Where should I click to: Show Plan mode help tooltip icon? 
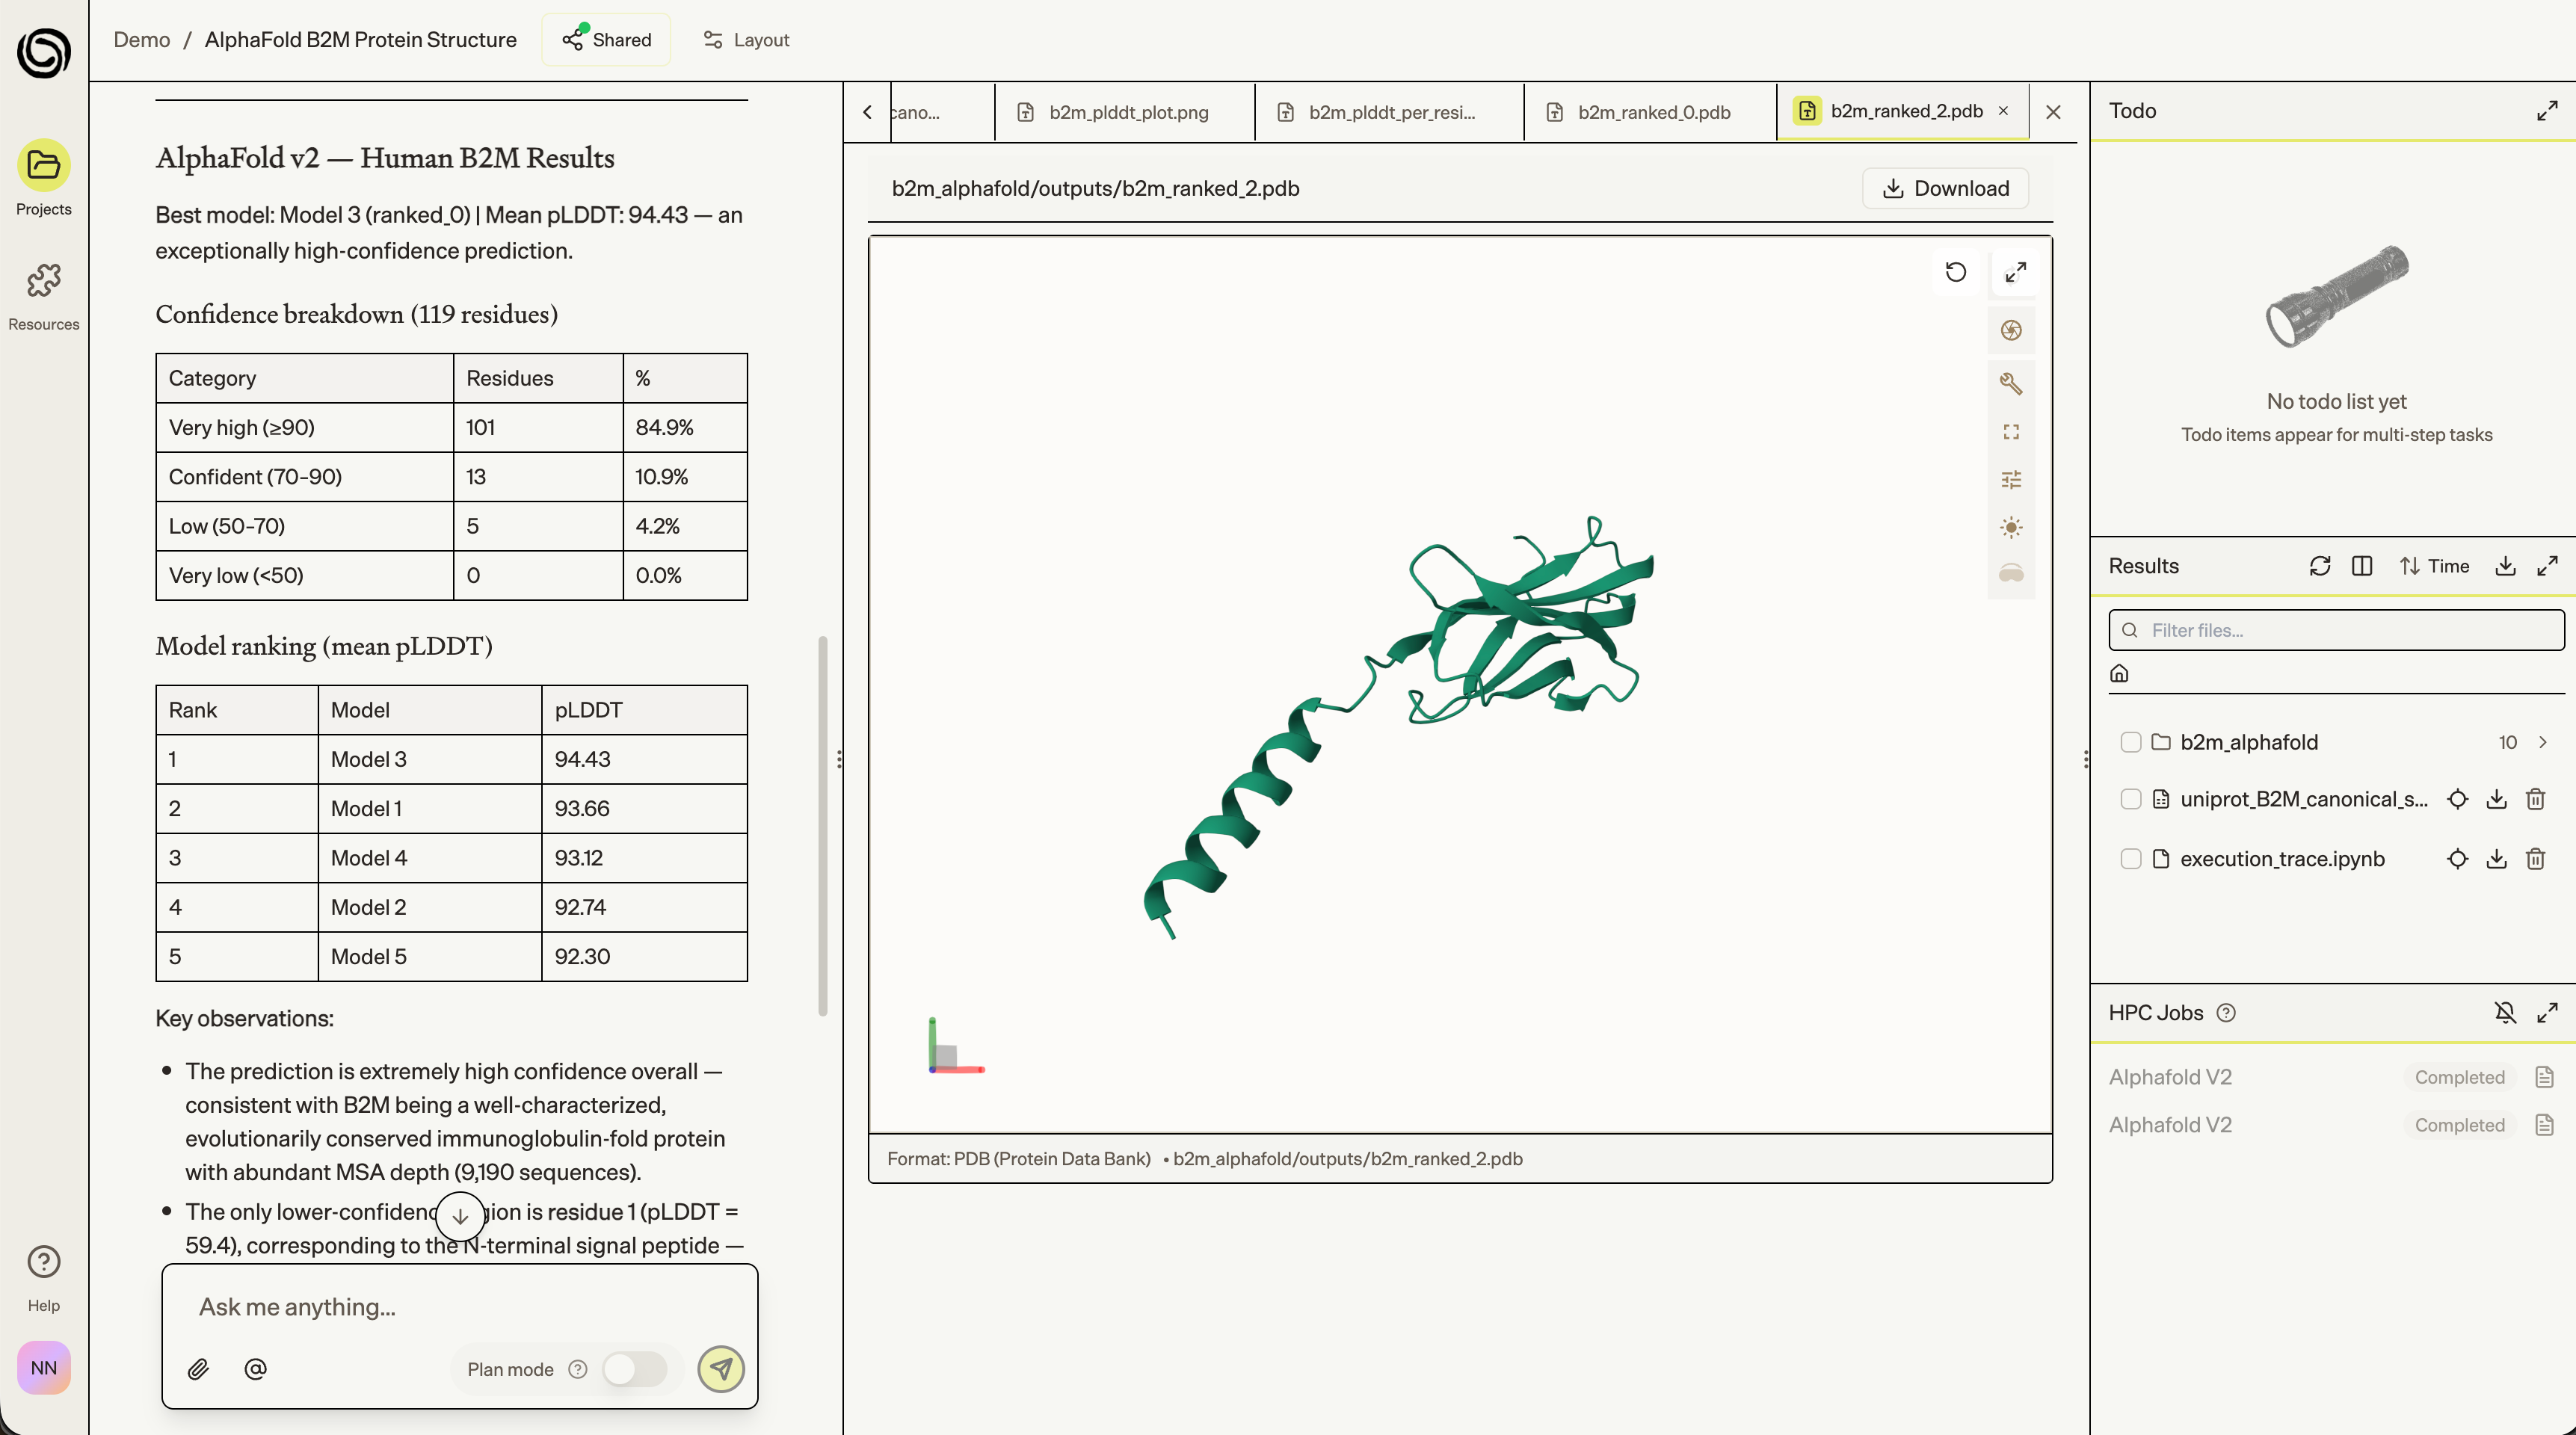(x=577, y=1369)
